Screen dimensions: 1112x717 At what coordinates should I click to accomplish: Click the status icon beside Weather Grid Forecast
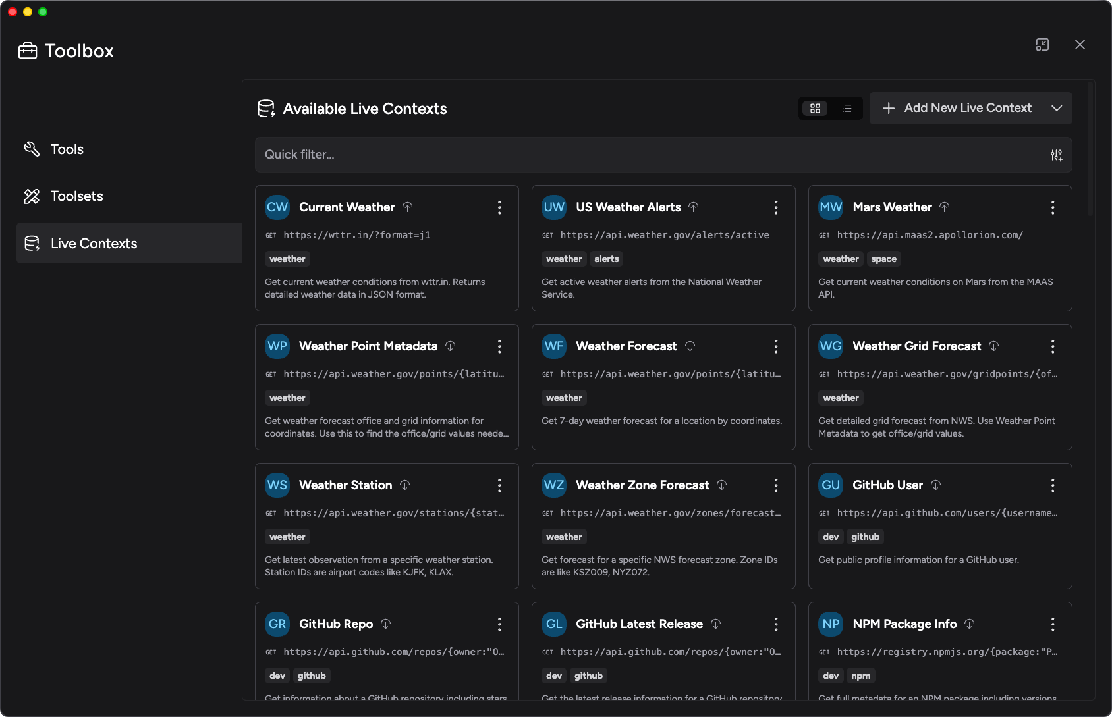click(993, 346)
